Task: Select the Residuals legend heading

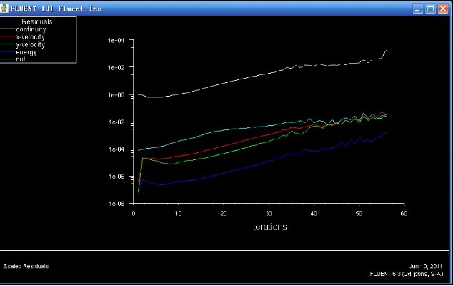Action: click(x=36, y=22)
